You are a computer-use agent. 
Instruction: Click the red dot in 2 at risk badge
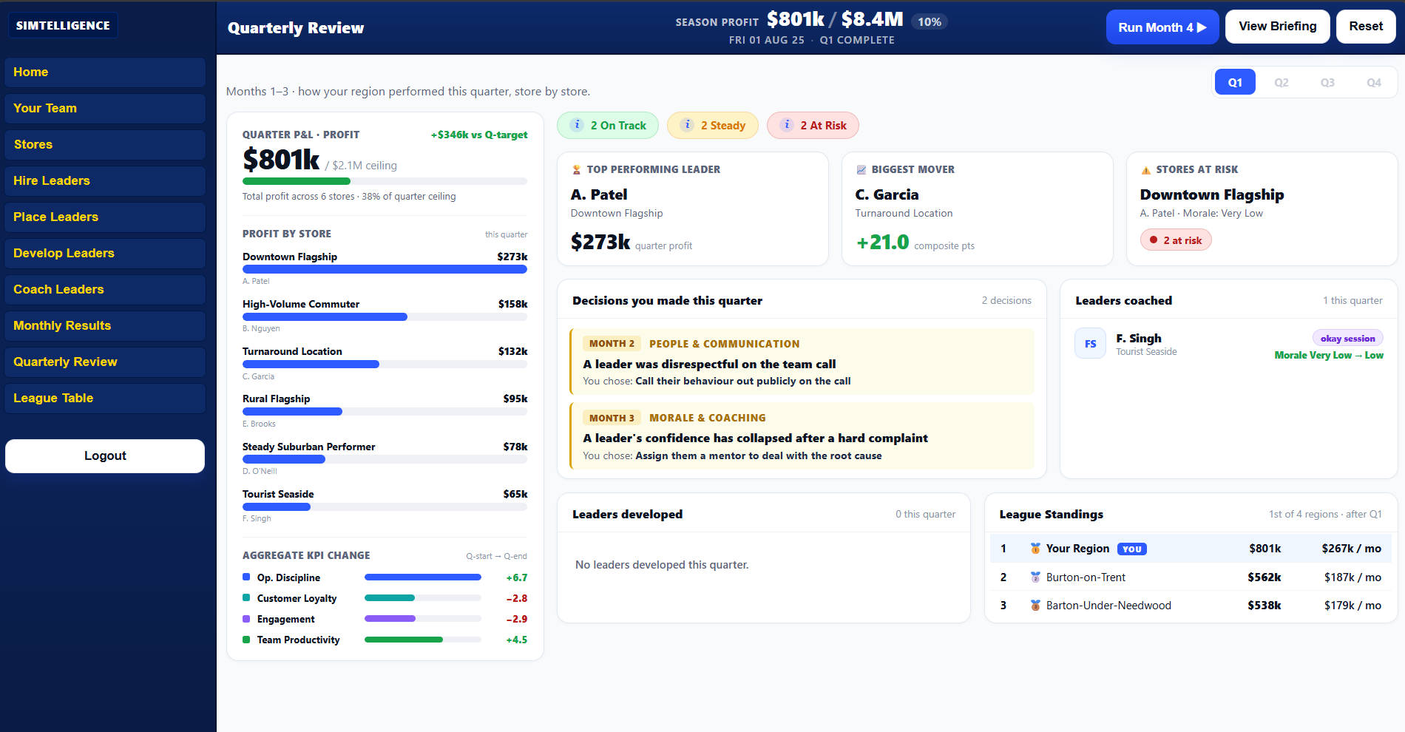[x=1153, y=240]
